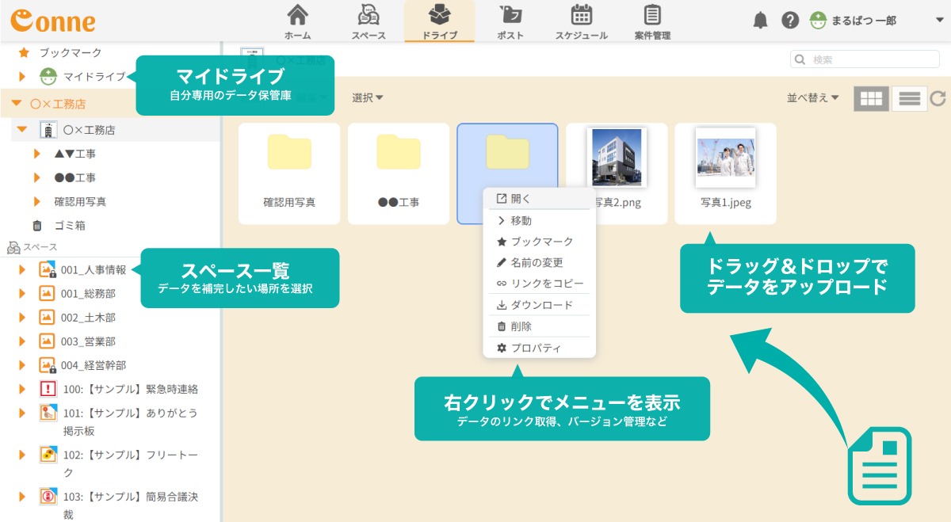Screen dimensions: 951x522
Task: Click the refresh icon
Action: (938, 98)
